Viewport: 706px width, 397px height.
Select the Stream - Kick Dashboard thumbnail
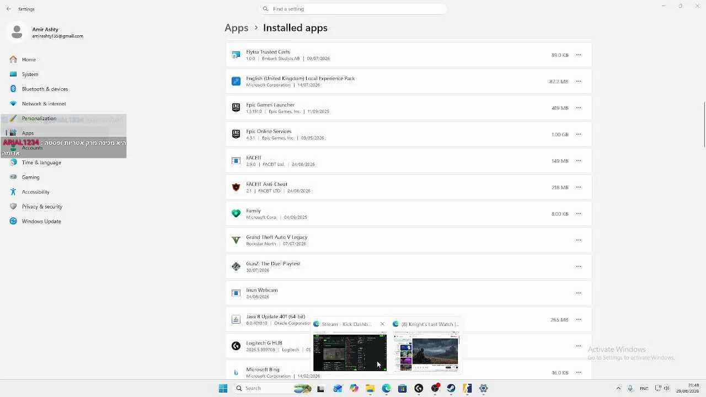(x=350, y=352)
